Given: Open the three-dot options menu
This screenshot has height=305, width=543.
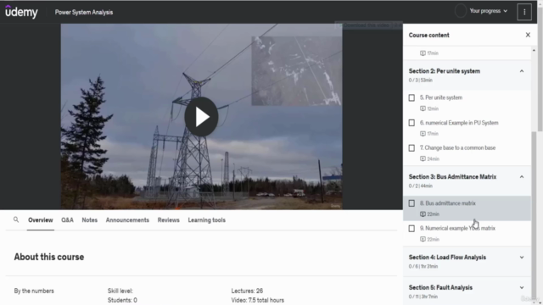Looking at the screenshot, I should 524,12.
